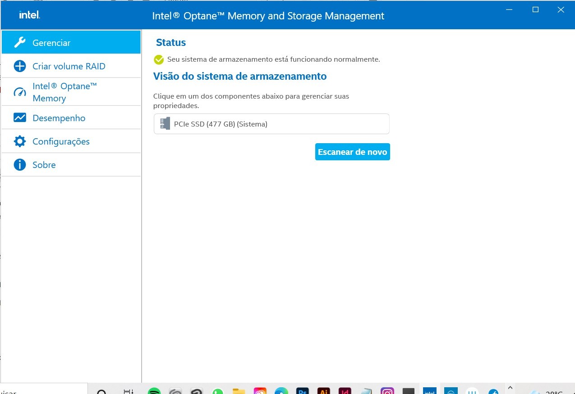
Task: Open the Sobre page
Action: point(71,165)
